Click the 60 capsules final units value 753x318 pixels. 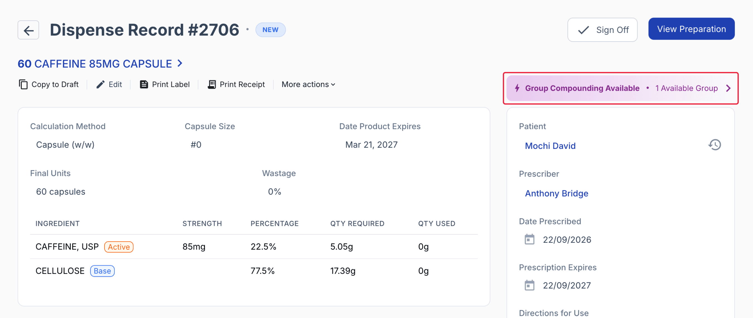(x=61, y=192)
